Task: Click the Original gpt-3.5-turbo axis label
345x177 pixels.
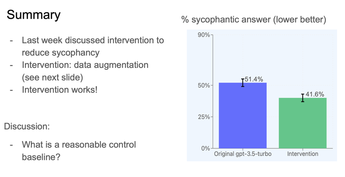Action: tap(243, 154)
